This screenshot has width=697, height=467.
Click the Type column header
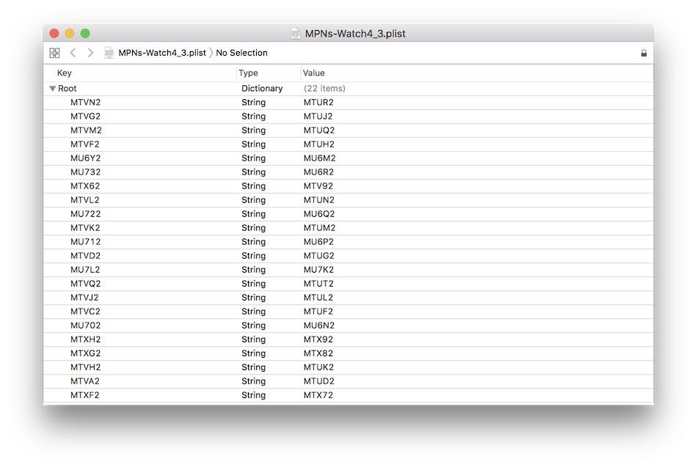(248, 73)
